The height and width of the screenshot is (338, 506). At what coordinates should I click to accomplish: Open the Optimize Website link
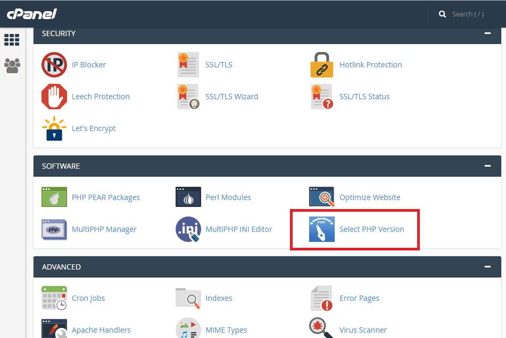370,197
